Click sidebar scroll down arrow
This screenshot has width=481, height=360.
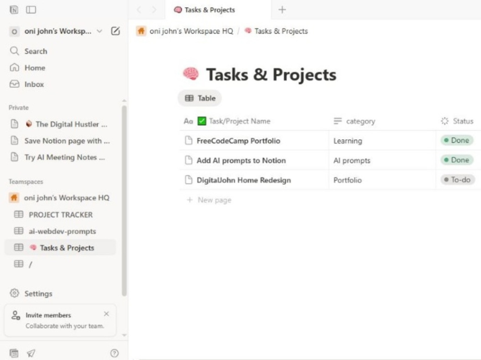tap(124, 335)
